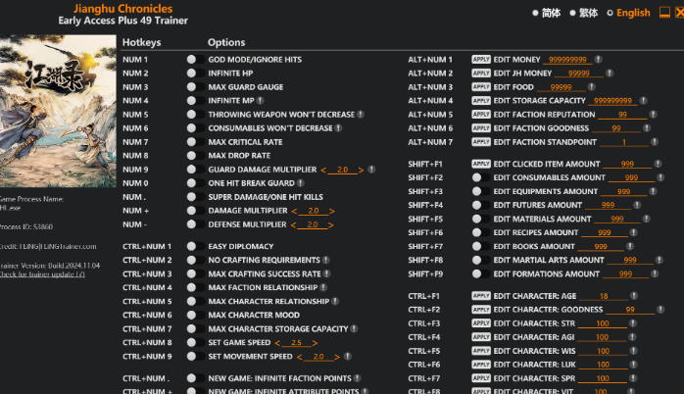Image resolution: width=684 pixels, height=394 pixels.
Task: Increase Defense Multiplier with right arrow
Action: [331, 224]
